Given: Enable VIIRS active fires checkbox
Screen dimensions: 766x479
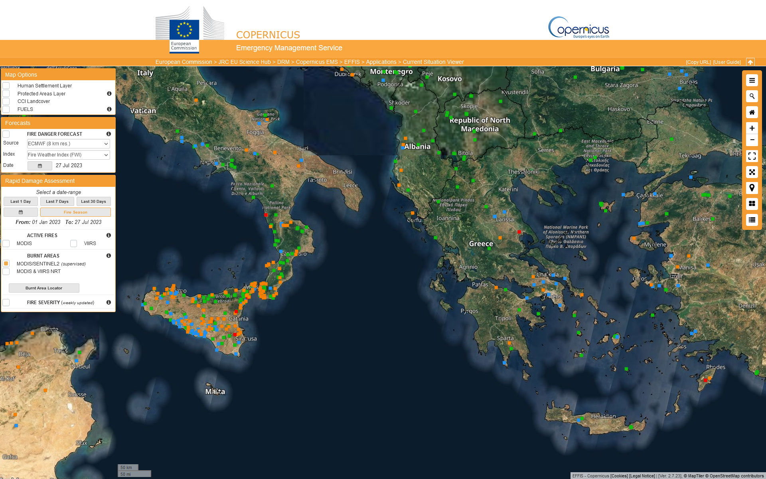Looking at the screenshot, I should point(73,243).
